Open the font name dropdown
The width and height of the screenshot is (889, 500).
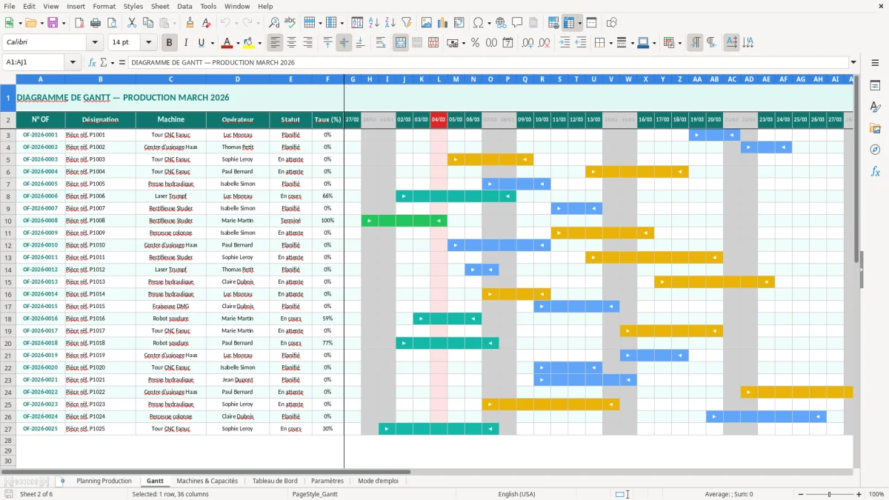94,43
